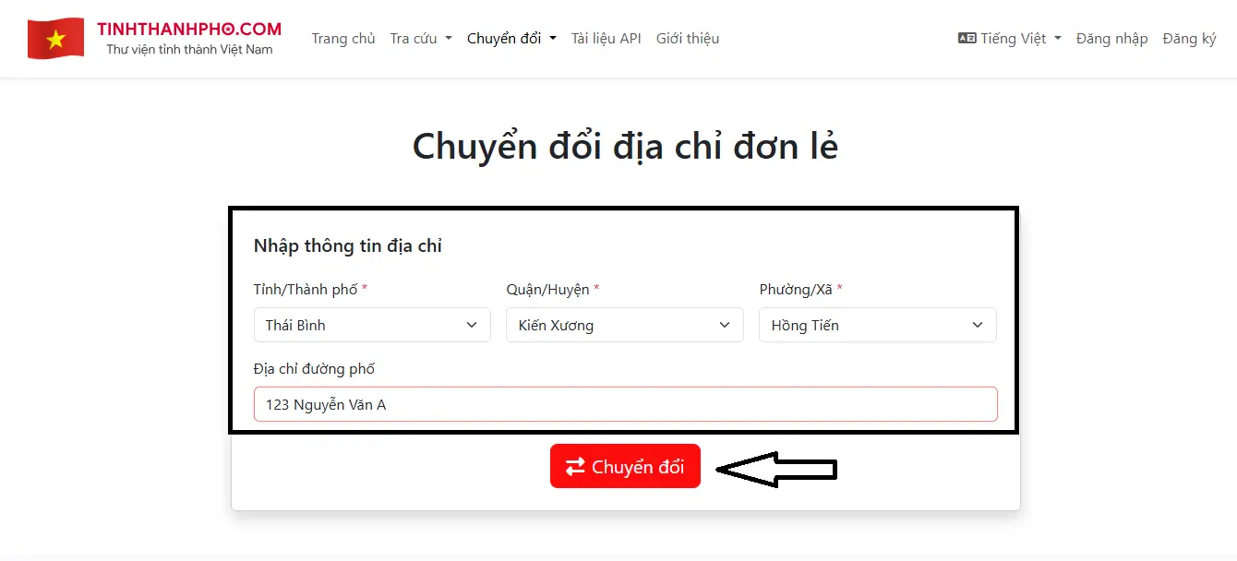Click the red Chuyển đổi submit button
Screen dimensions: 1237x561
pyautogui.click(x=625, y=466)
